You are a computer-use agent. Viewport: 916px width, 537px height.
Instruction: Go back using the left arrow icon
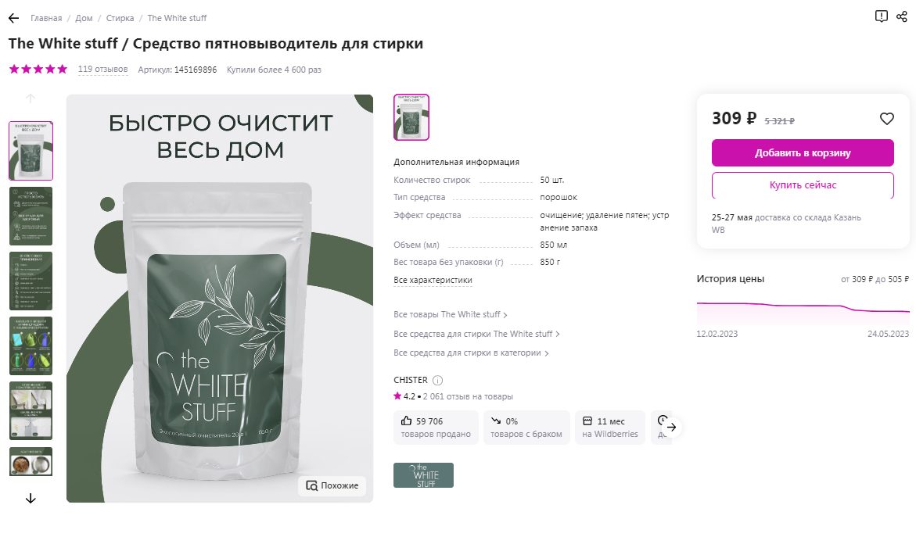point(14,18)
